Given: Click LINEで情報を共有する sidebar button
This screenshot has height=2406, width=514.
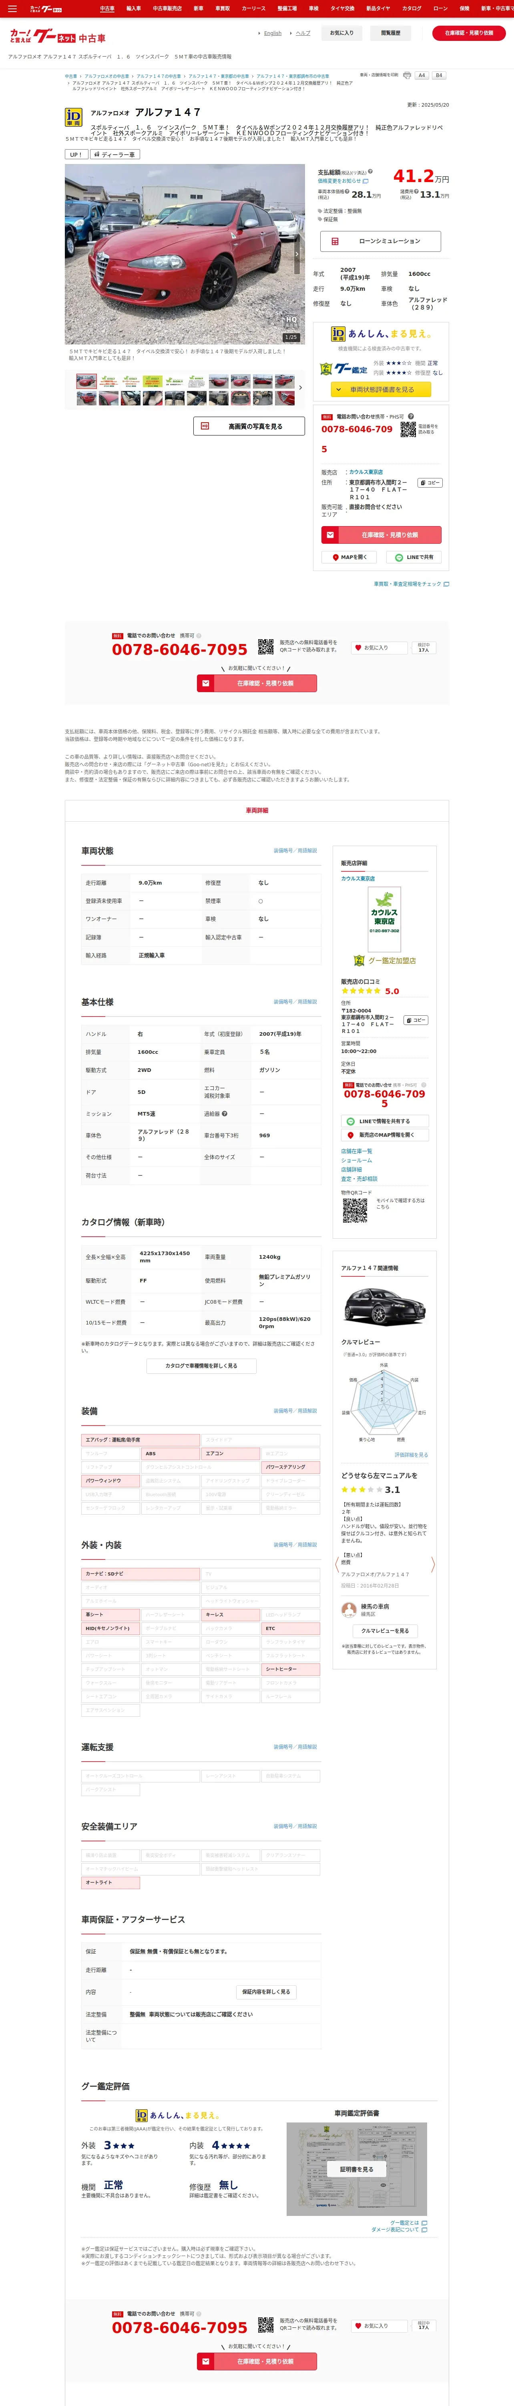Looking at the screenshot, I should (x=384, y=1121).
